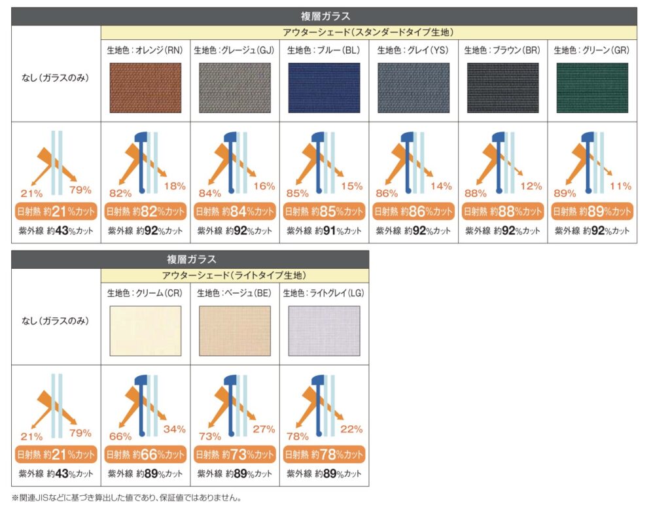Select the diagram showing 78% reflected
Screen dimensions: 670x505
point(324,406)
